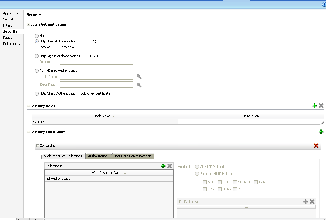326x220 pixels.
Task: Tick the HEAD method checkbox
Action: pyautogui.click(x=219, y=189)
